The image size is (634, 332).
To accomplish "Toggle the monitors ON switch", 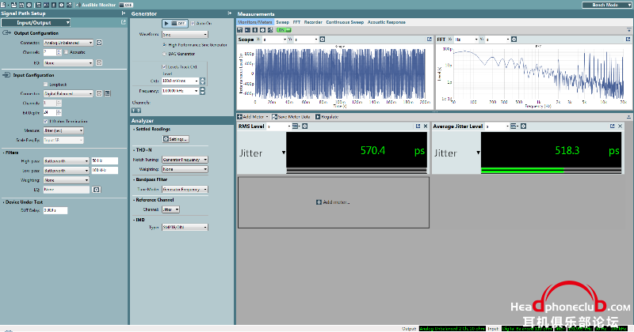I will coord(284,30).
